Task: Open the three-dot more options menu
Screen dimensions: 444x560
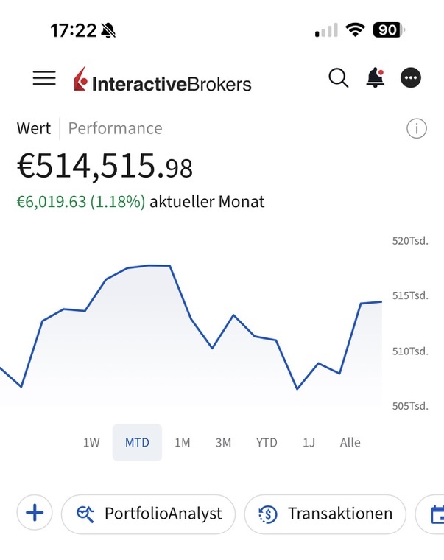Action: tap(411, 78)
